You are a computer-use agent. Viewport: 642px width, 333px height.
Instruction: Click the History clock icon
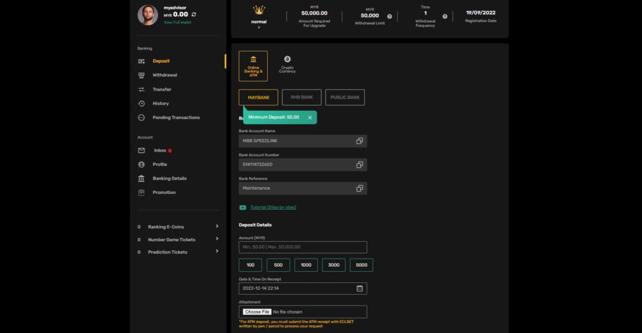coord(141,104)
